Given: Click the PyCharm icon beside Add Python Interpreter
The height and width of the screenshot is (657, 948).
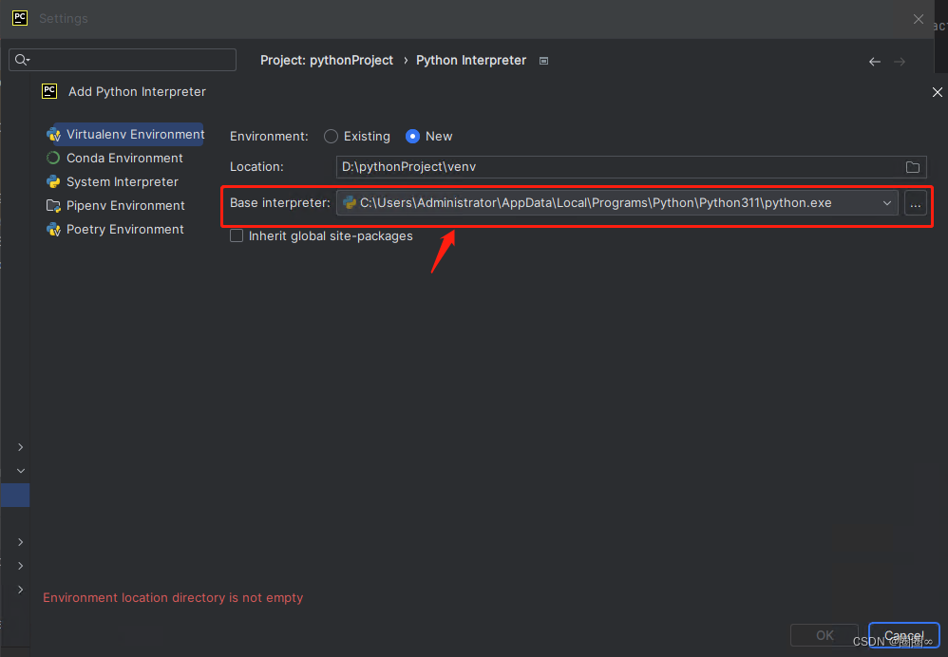Looking at the screenshot, I should [49, 91].
